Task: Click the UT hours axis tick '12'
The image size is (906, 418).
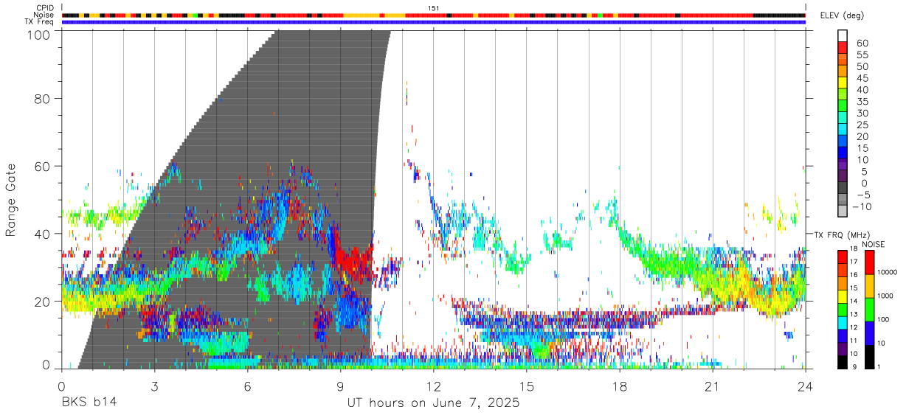Action: 433,386
